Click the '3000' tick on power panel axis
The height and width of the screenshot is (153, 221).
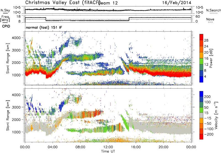(x=16, y=50)
